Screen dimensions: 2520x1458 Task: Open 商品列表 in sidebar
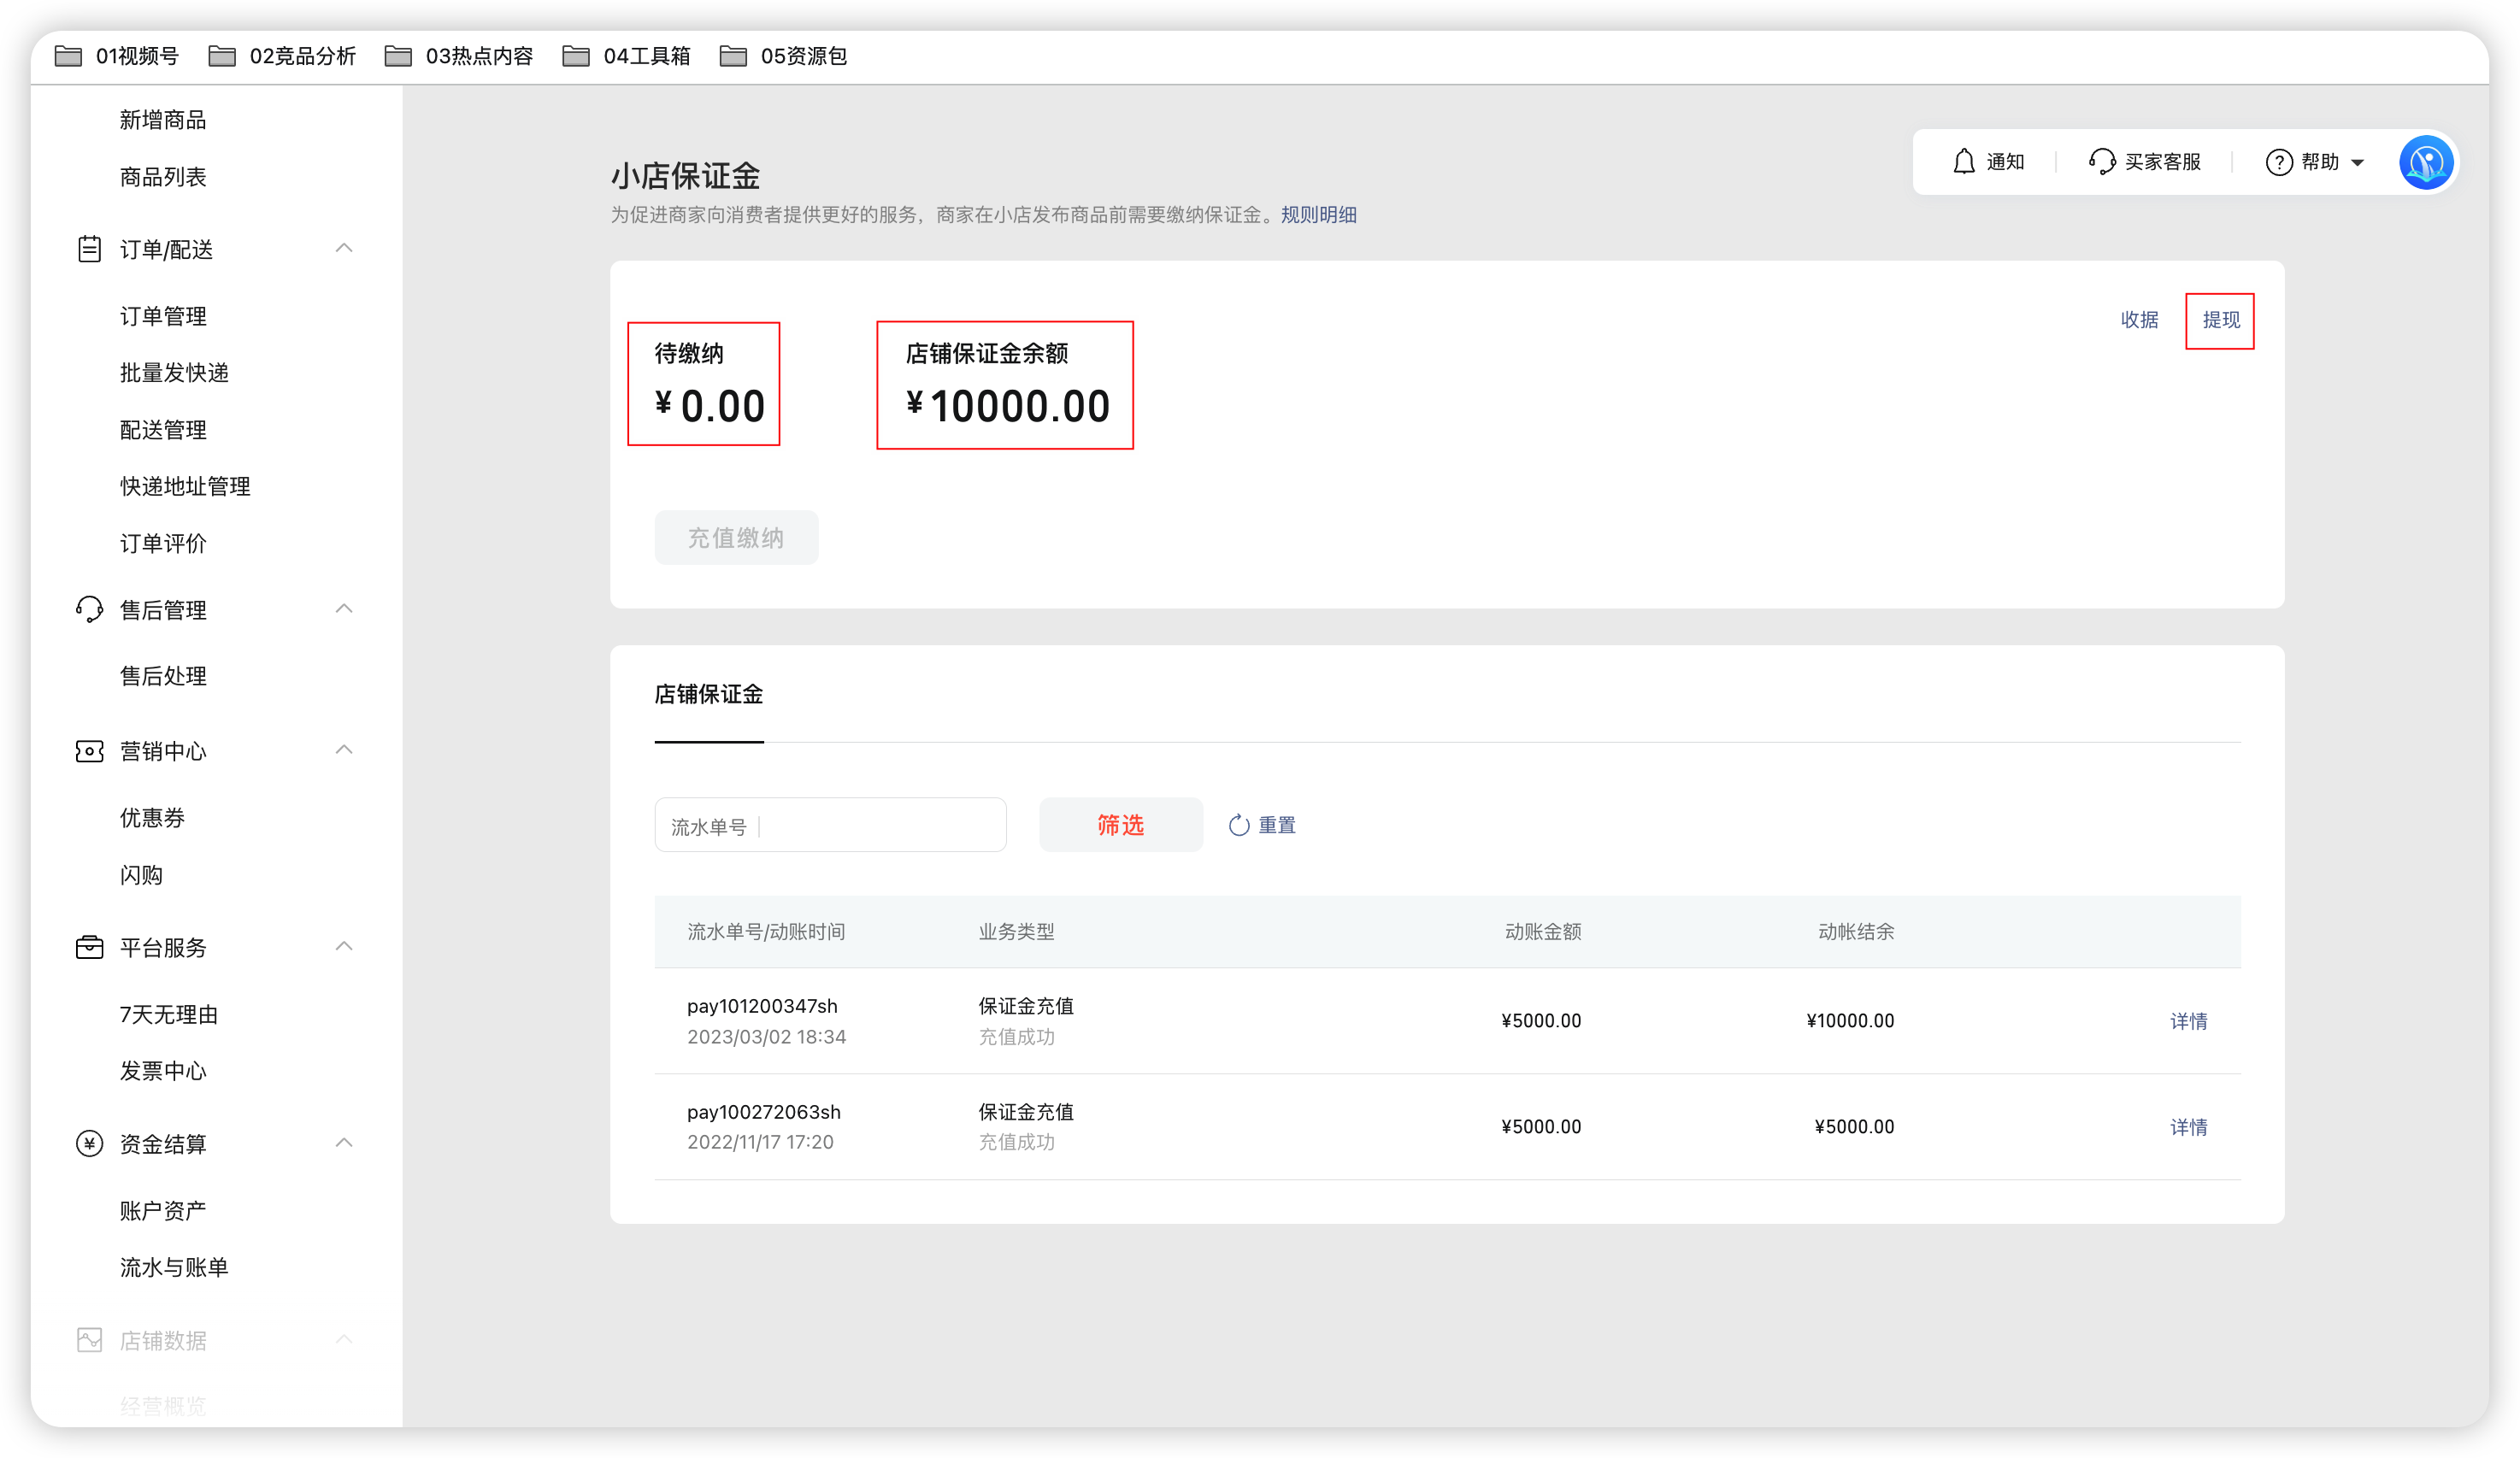pyautogui.click(x=163, y=177)
